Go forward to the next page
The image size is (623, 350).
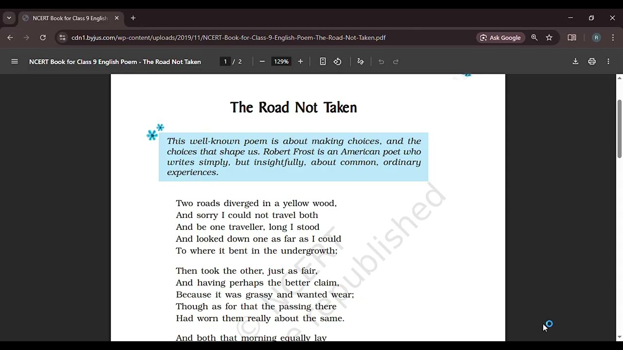click(26, 37)
